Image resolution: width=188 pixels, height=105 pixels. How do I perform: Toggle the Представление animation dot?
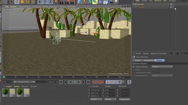coord(134,67)
